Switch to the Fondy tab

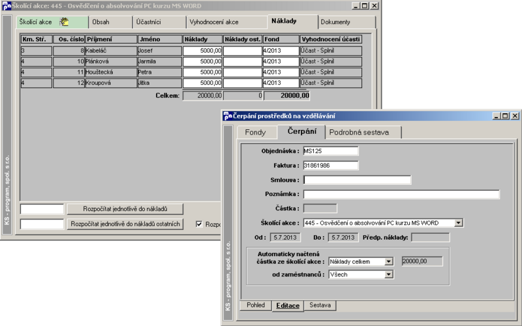[256, 133]
